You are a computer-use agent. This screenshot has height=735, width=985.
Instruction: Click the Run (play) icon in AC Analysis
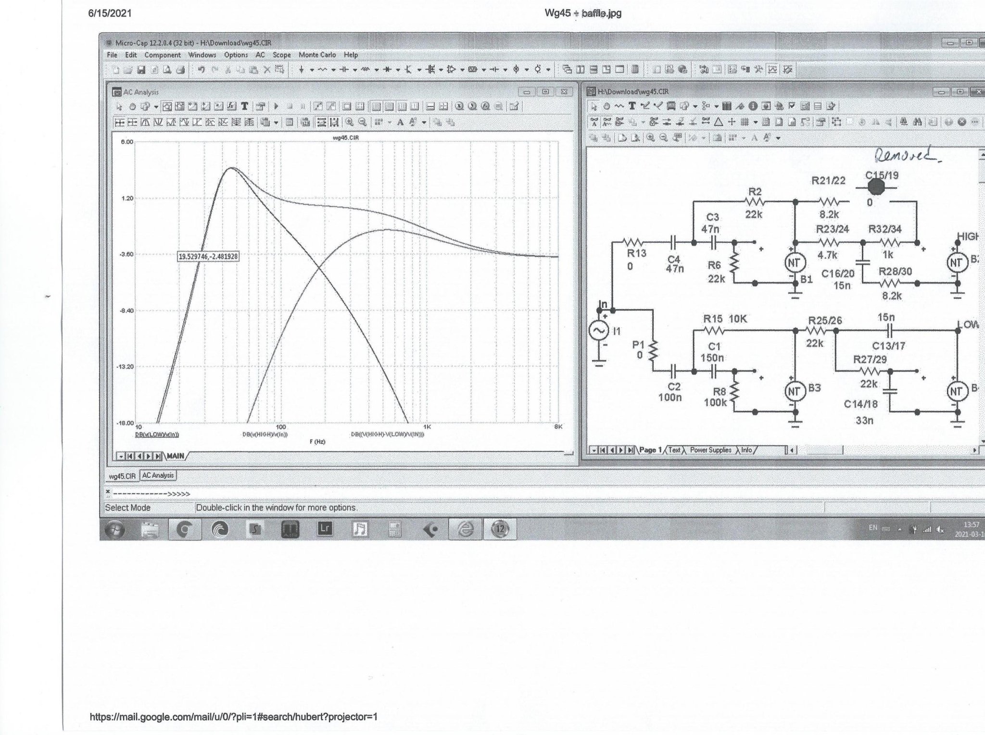(276, 106)
